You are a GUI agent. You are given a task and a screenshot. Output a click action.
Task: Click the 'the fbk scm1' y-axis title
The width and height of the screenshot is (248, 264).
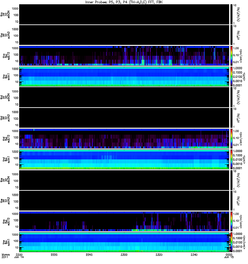[x=6, y=242]
